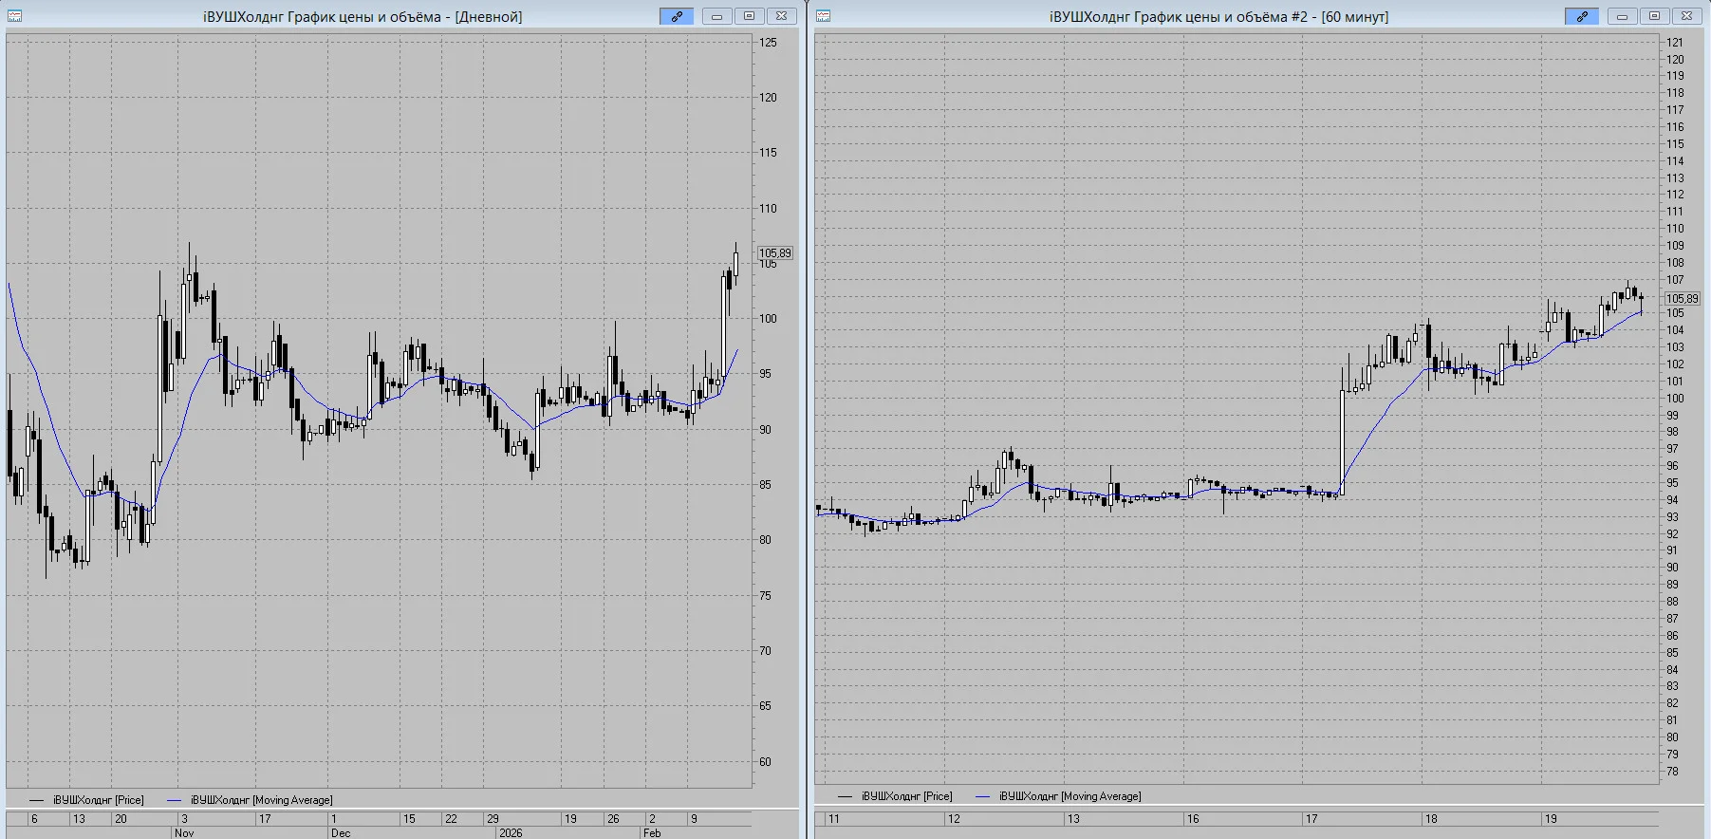Restore down the 60-minute chart window
The image size is (1711, 839).
1654,16
